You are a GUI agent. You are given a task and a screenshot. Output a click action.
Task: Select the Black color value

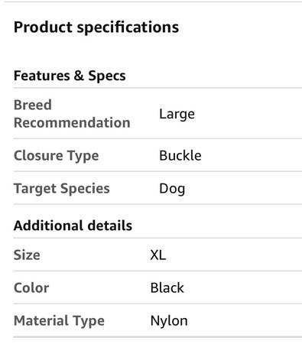pyautogui.click(x=167, y=288)
